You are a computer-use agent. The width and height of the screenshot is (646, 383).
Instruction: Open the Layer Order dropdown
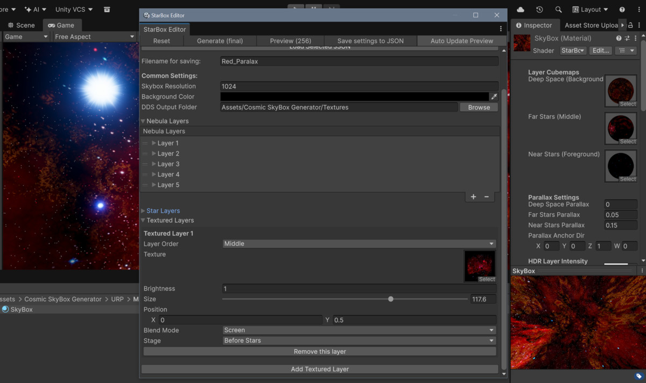pos(359,244)
